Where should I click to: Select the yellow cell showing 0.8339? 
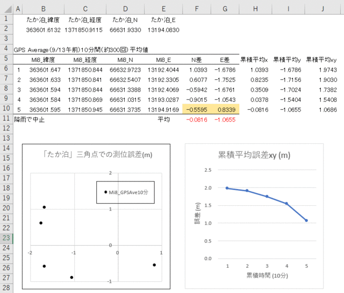coord(226,109)
